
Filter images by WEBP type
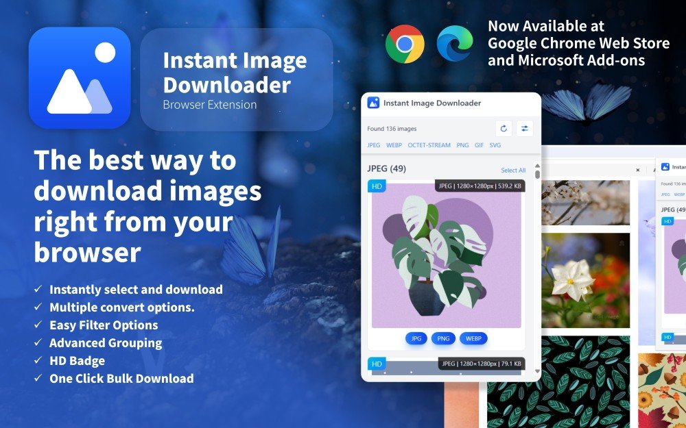point(394,145)
